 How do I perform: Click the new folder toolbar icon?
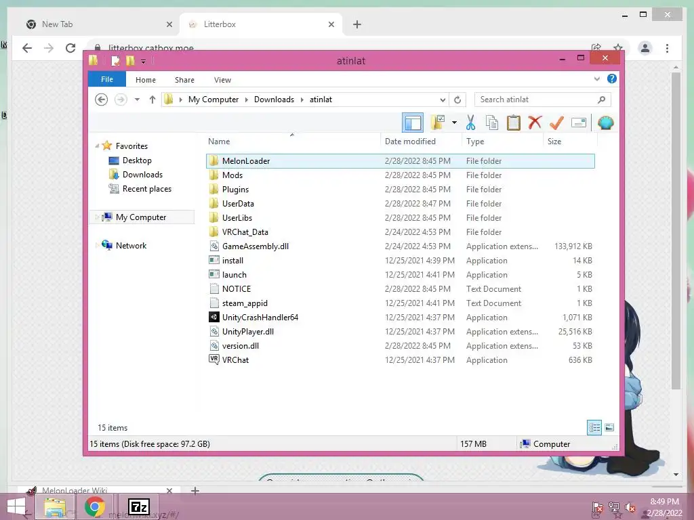click(438, 123)
